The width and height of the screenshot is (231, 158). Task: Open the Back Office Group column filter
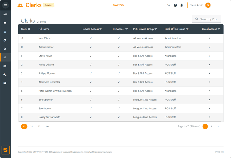(x=187, y=29)
